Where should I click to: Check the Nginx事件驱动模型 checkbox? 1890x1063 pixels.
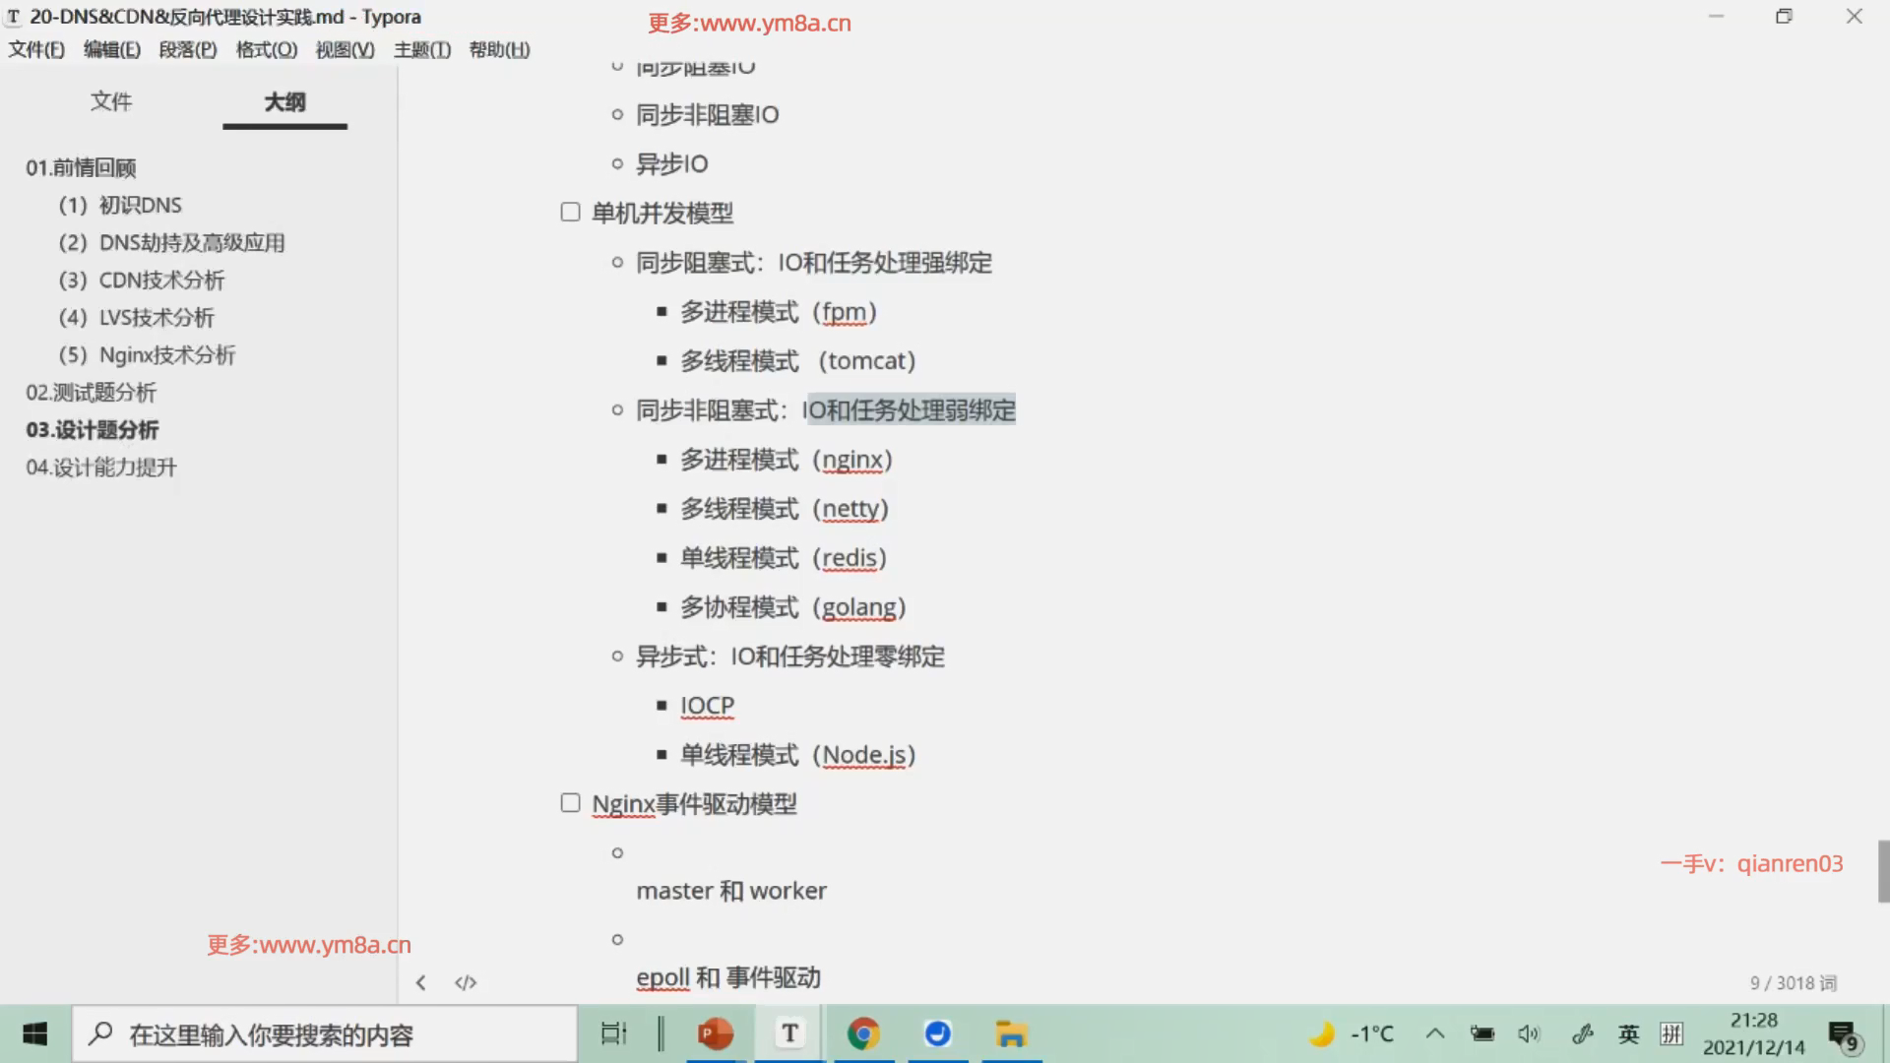click(570, 803)
